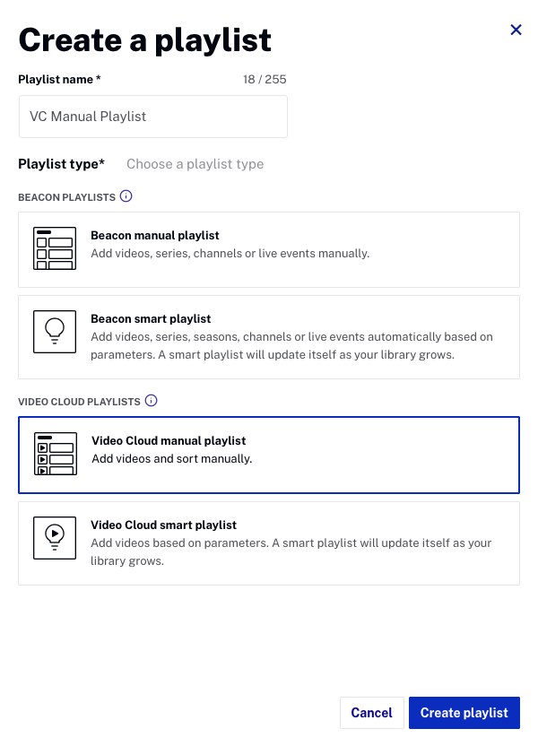The image size is (538, 755).
Task: Click the Beacon manual playlist title text
Action: [154, 236]
